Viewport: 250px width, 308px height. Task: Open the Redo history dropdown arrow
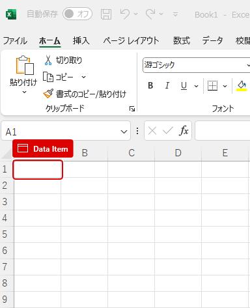[x=161, y=14]
